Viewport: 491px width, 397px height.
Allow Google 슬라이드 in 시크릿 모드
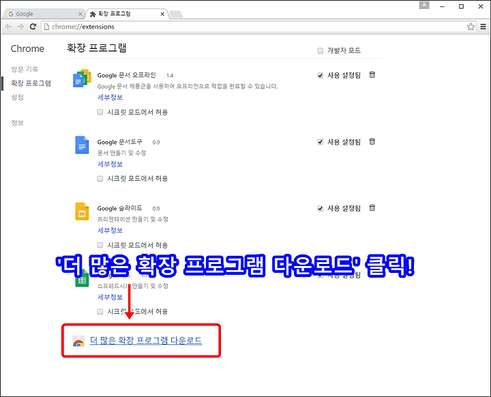tap(100, 245)
